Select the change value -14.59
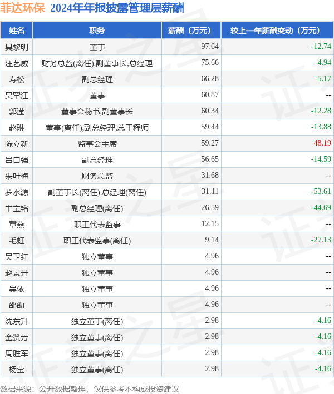Image resolution: width=334 pixels, height=394 pixels. (321, 159)
